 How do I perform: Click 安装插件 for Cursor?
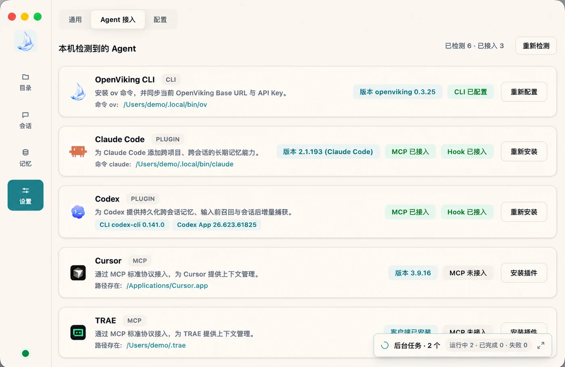[x=524, y=273]
